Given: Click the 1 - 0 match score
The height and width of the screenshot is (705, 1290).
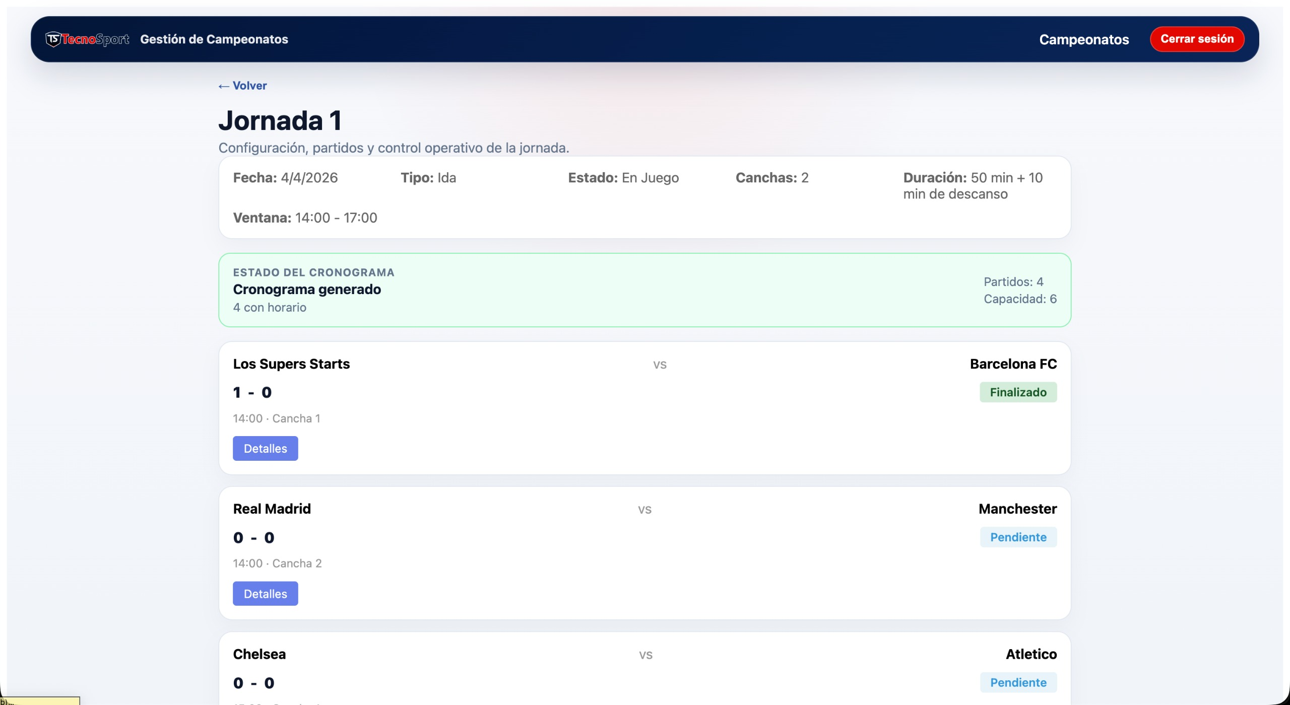Looking at the screenshot, I should tap(252, 392).
